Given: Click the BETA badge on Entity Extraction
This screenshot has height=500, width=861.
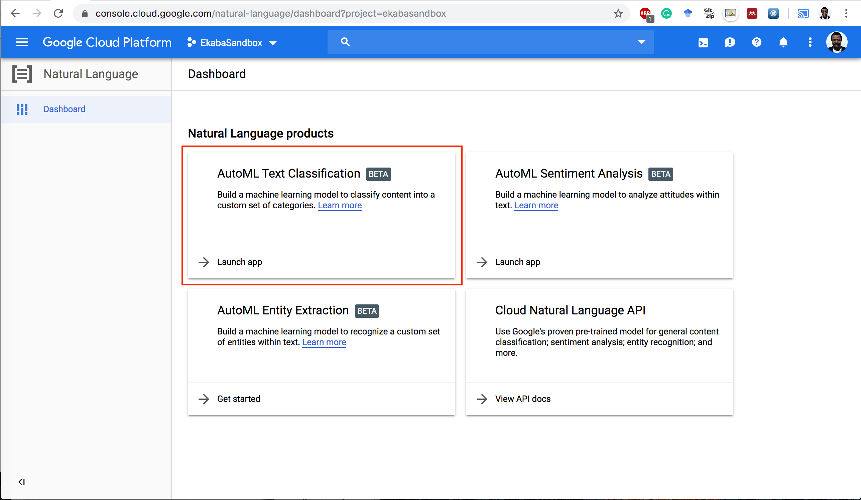Looking at the screenshot, I should point(367,311).
